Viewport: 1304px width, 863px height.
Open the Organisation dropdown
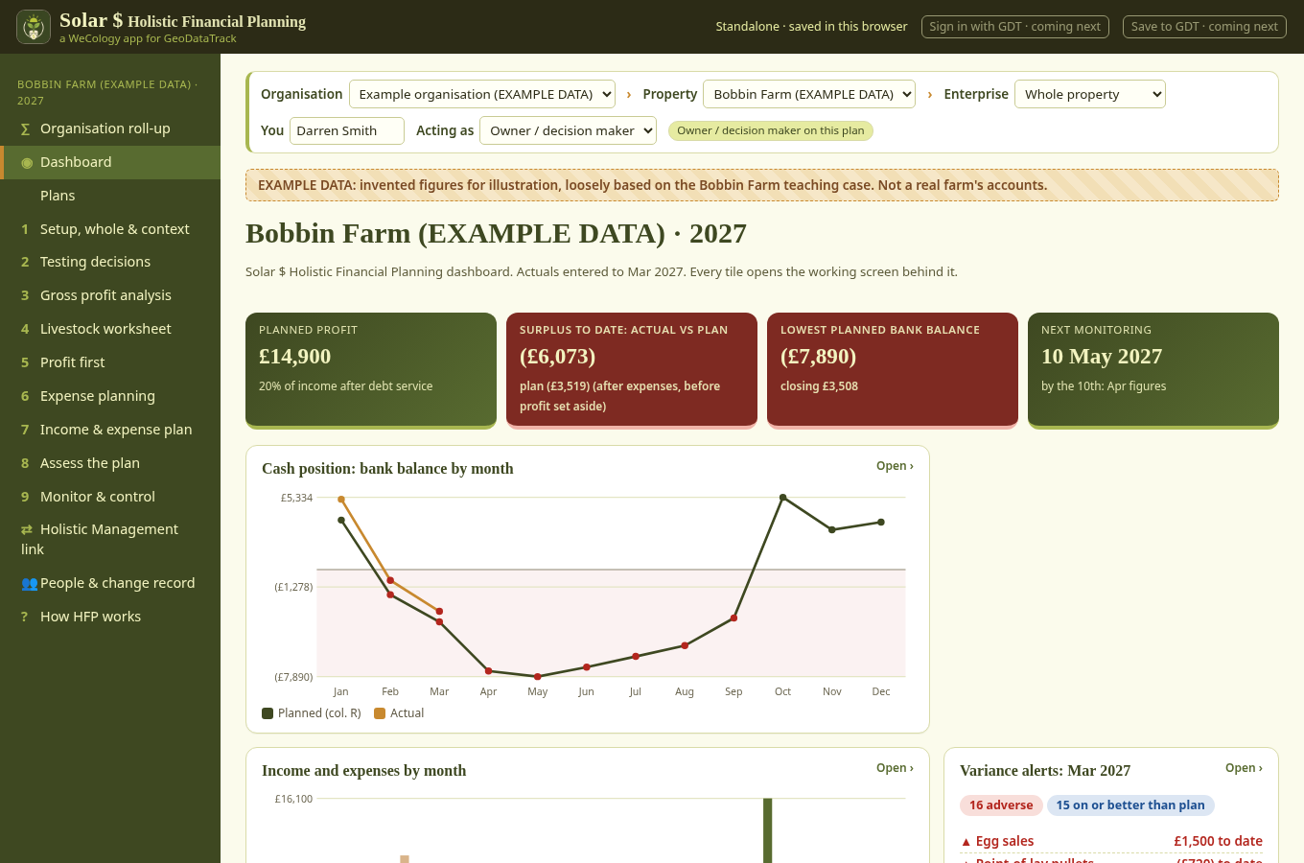tap(482, 94)
